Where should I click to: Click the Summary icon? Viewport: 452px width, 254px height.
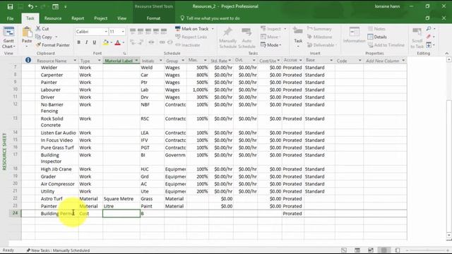(x=310, y=28)
